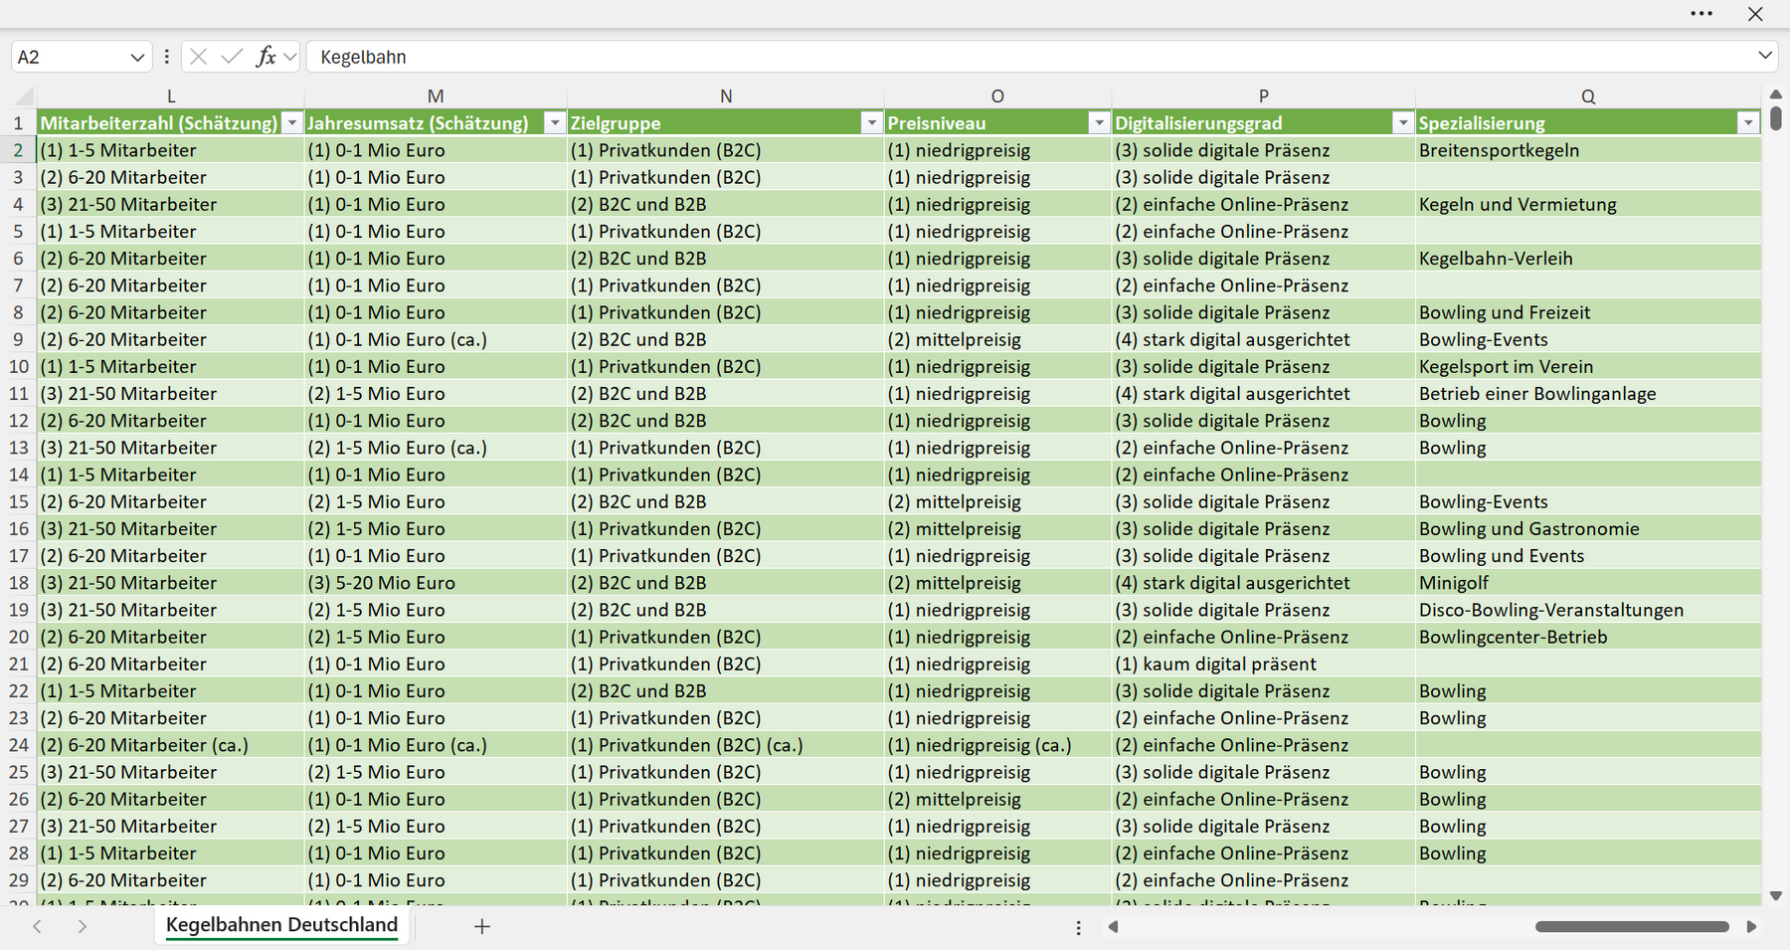Select column Q header

(1588, 96)
